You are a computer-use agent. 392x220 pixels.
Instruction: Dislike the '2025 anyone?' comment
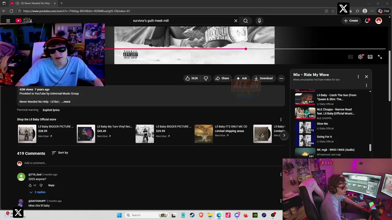[41, 185]
